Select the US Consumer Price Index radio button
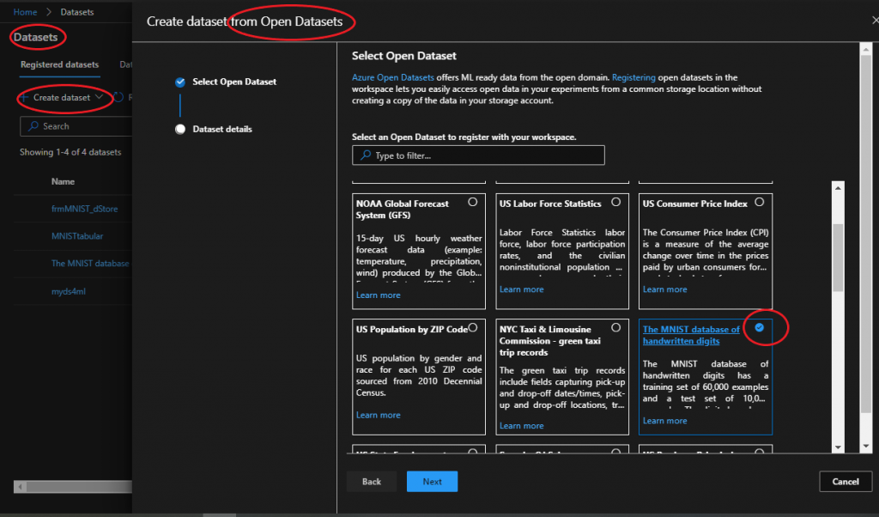The image size is (879, 517). (759, 202)
